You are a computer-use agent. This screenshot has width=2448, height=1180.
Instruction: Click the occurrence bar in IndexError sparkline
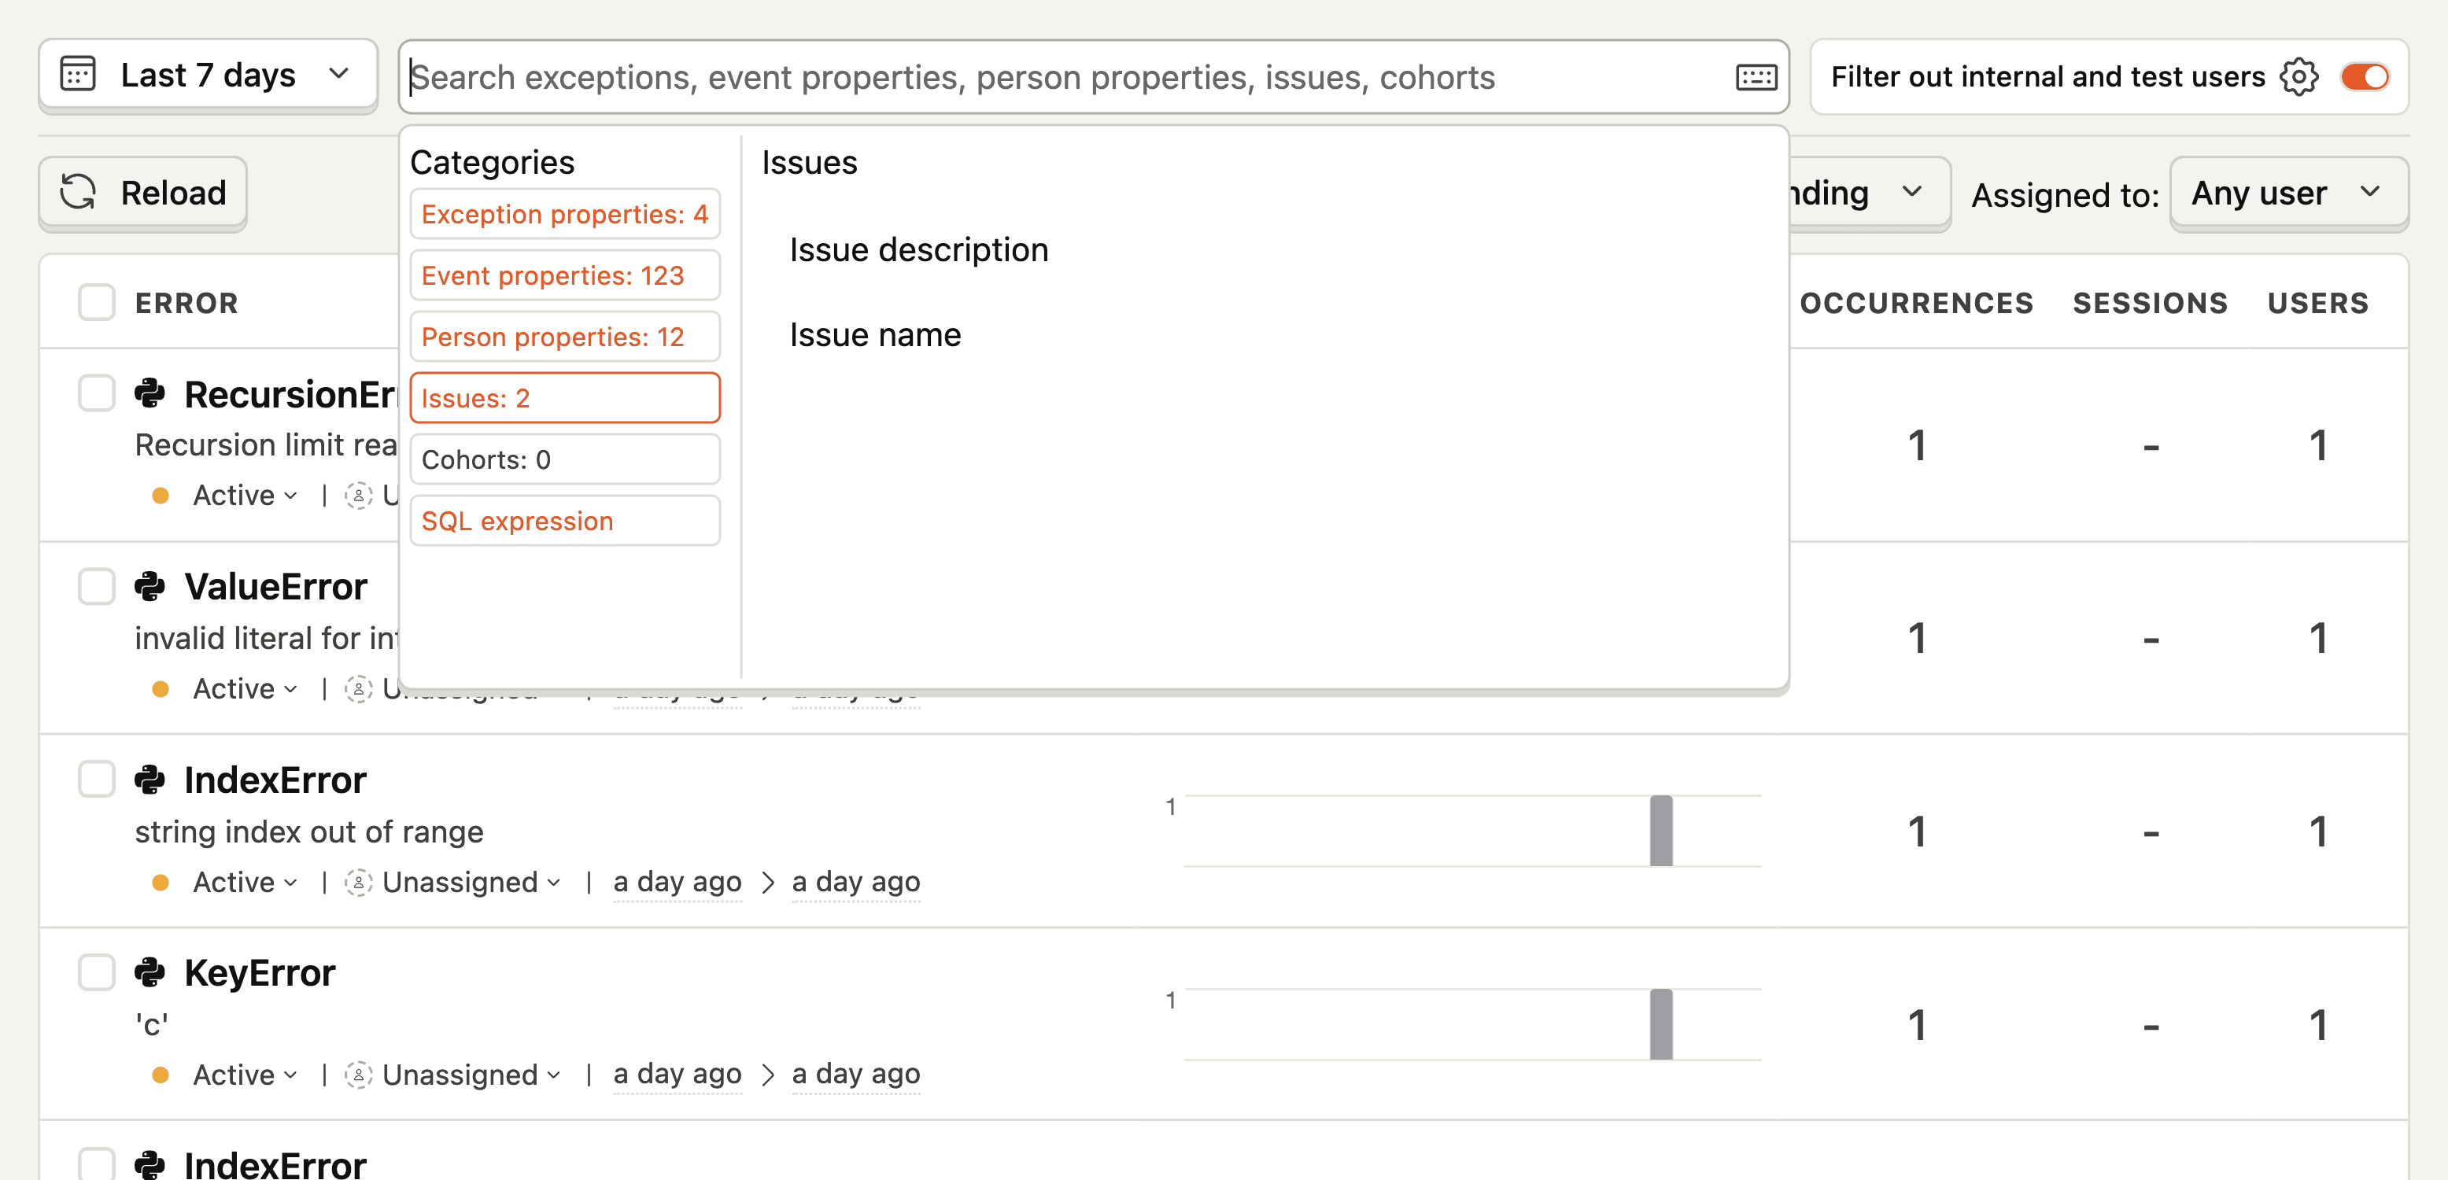(x=1661, y=831)
